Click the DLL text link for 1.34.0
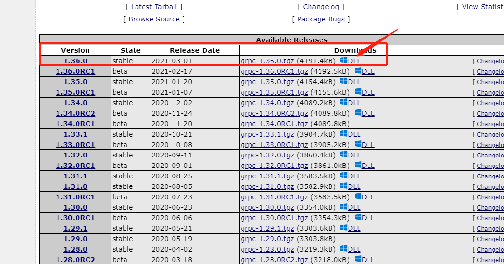Viewport: 504px width, 264px height. (354, 103)
